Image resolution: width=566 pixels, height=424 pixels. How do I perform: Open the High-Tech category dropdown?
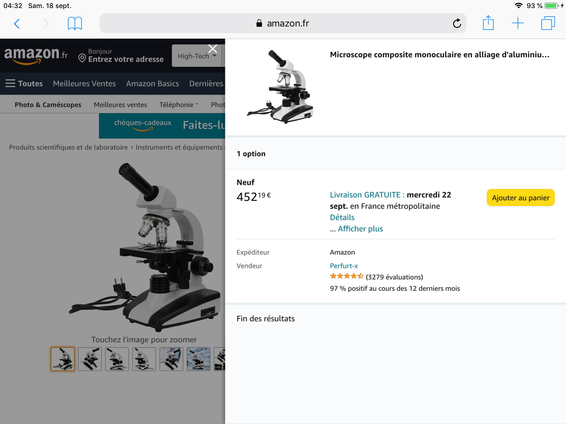[x=197, y=56]
